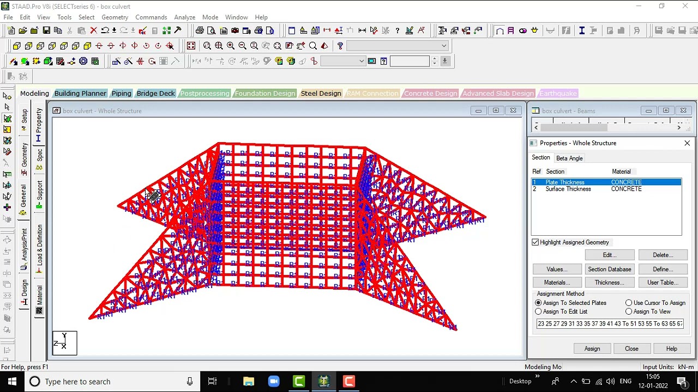Click the first yellow cube view icon
This screenshot has height=392, width=698.
click(16, 46)
